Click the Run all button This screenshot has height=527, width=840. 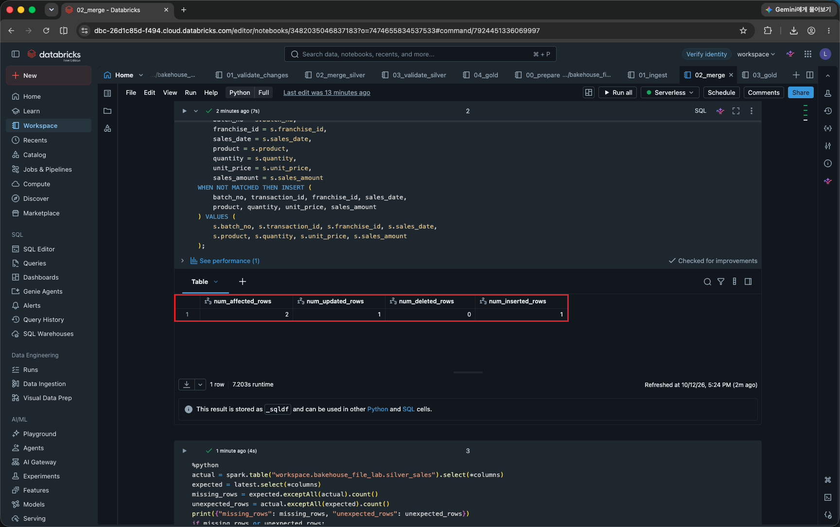(618, 92)
